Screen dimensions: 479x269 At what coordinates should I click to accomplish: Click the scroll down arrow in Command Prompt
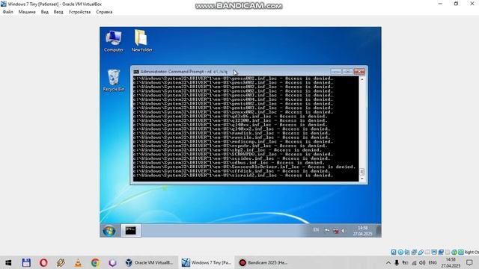click(x=362, y=179)
